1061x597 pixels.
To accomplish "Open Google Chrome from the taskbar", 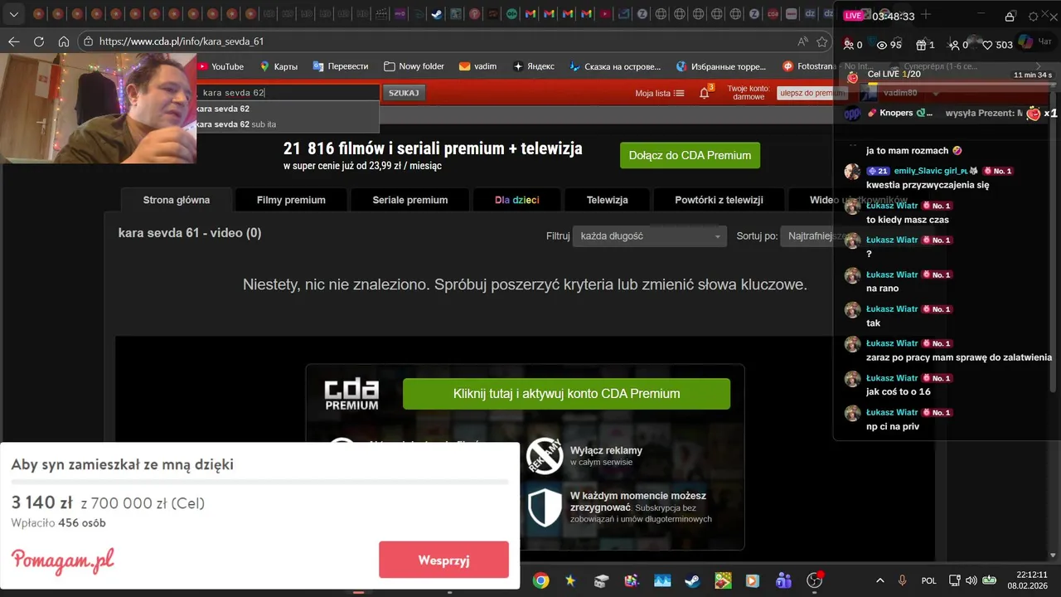I will click(540, 580).
